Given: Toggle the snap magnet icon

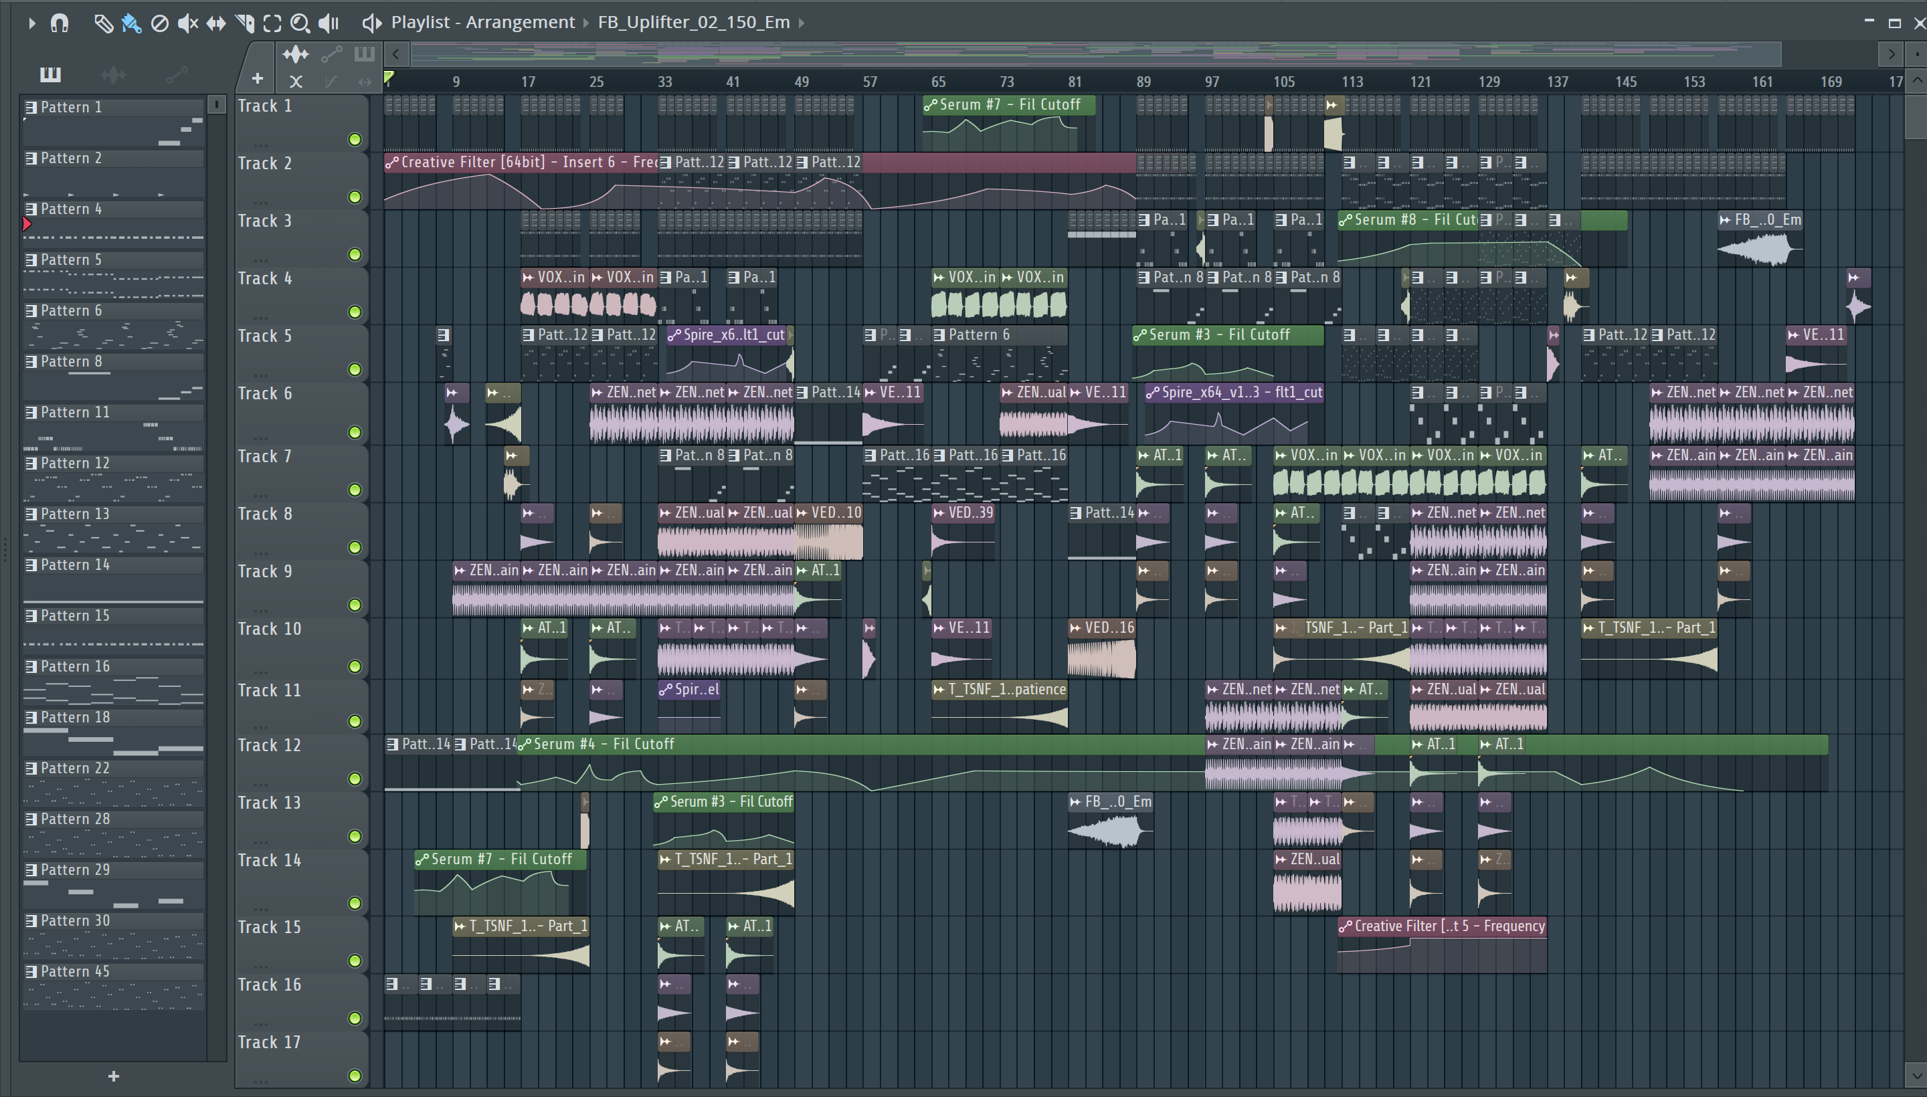Looking at the screenshot, I should [60, 23].
